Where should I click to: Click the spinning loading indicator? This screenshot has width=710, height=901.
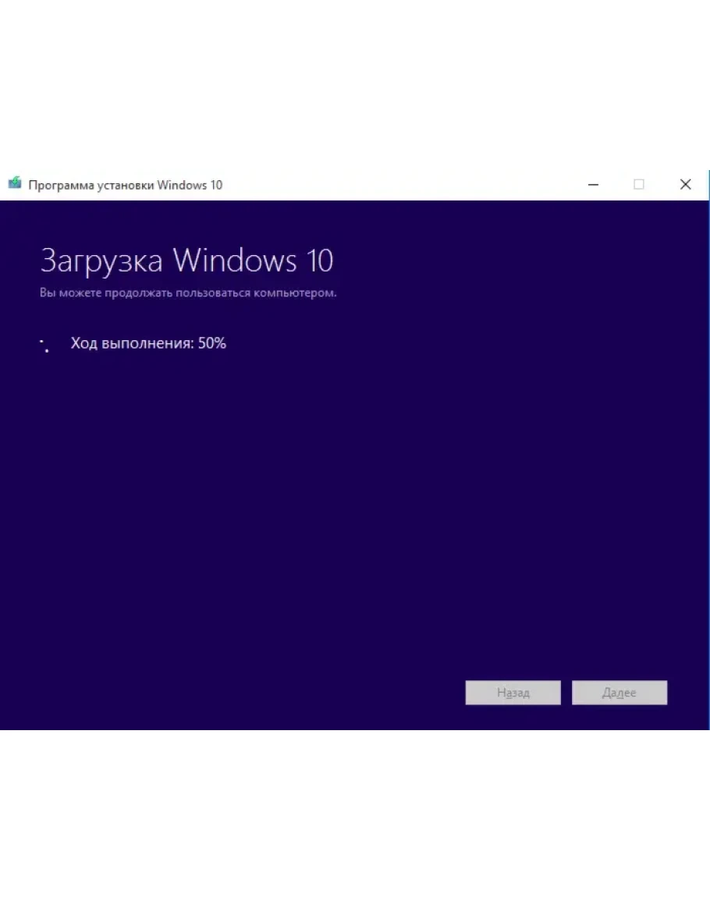pyautogui.click(x=45, y=346)
